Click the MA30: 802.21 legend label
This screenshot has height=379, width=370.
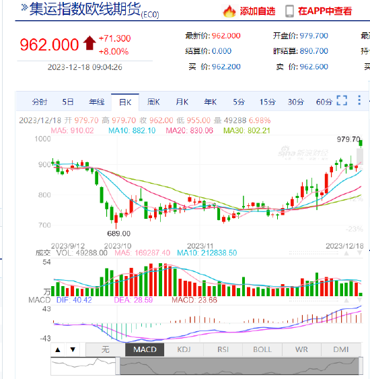247,131
